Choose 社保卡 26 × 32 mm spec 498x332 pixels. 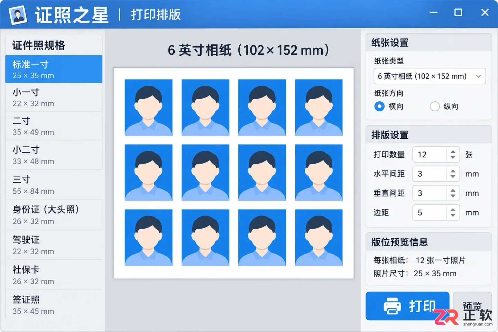tap(54, 275)
